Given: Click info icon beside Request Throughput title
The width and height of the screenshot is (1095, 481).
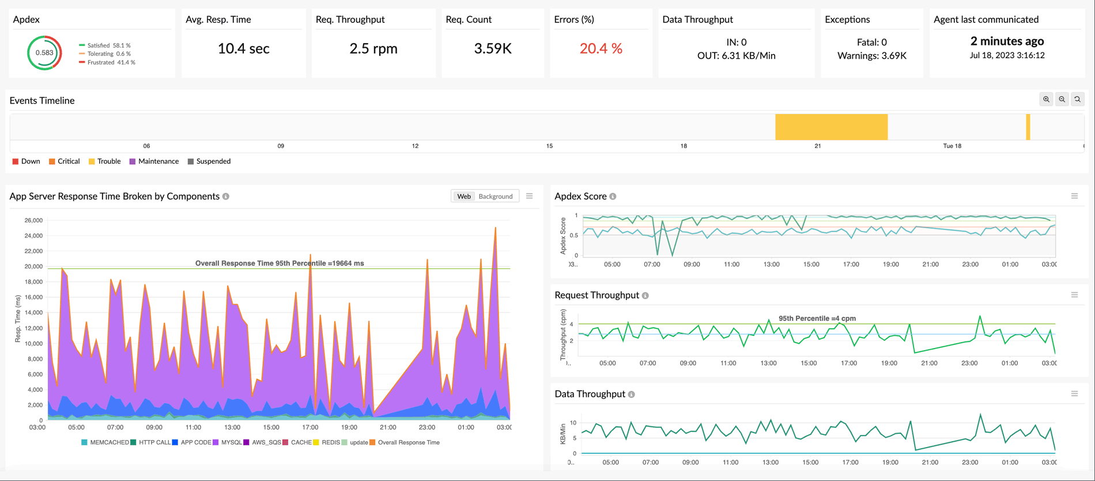Looking at the screenshot, I should 645,296.
